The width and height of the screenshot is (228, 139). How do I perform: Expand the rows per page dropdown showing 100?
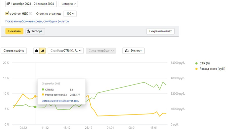point(70,14)
